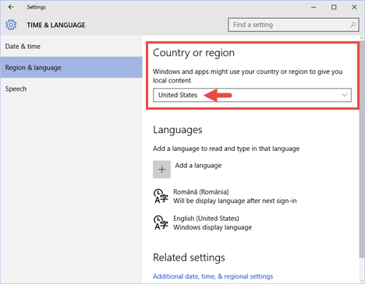Open Additional date, time, & regional settings
Viewport: 365px width, 284px height.
click(213, 276)
